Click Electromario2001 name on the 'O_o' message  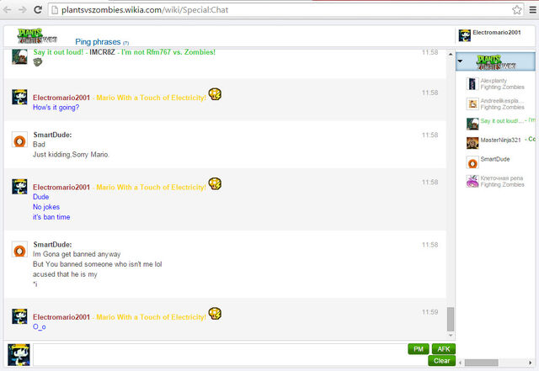(61, 317)
